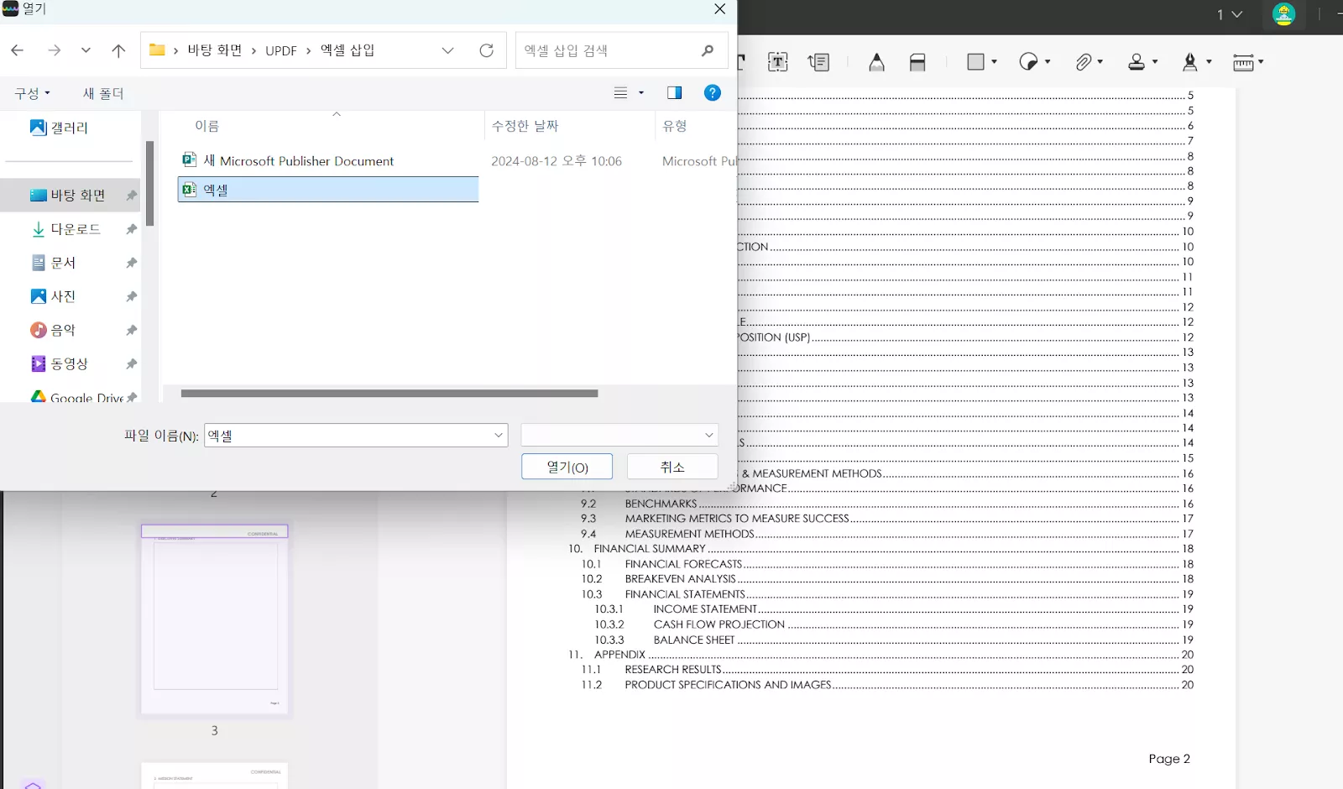Click the FINANCIAL SUMMARY contents entry

650,549
